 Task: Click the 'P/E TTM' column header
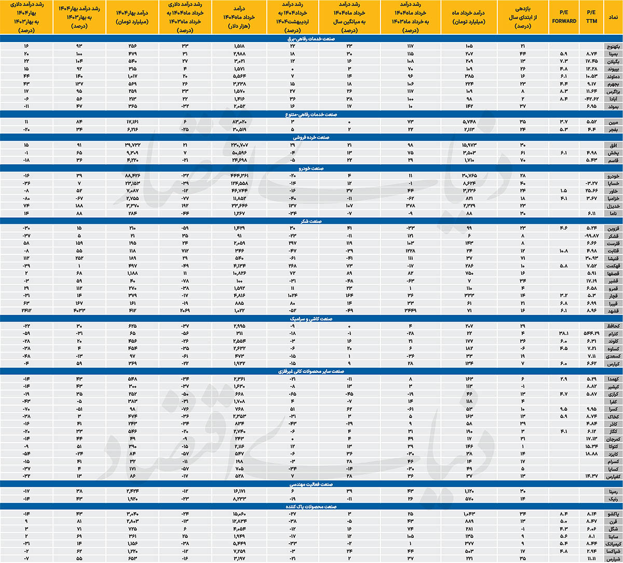pos(591,17)
